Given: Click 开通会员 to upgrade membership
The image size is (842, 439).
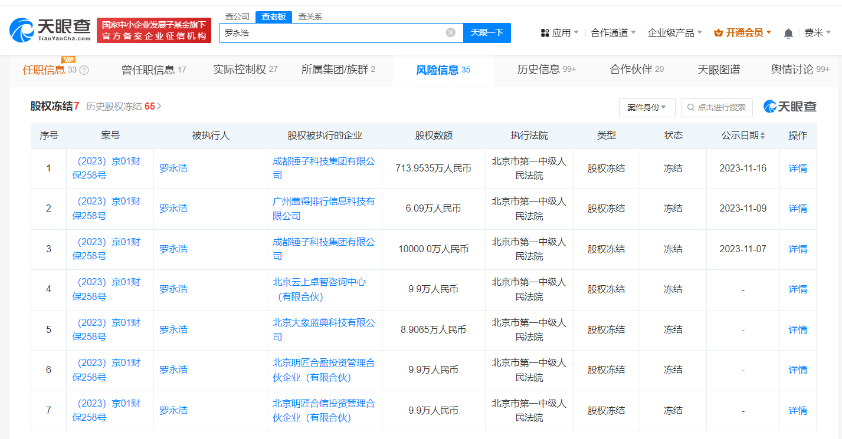Looking at the screenshot, I should click(x=743, y=33).
